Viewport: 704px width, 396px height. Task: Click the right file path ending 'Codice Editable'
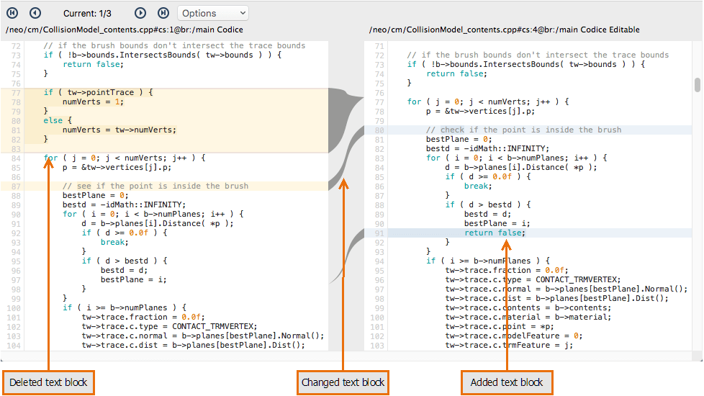click(x=504, y=30)
